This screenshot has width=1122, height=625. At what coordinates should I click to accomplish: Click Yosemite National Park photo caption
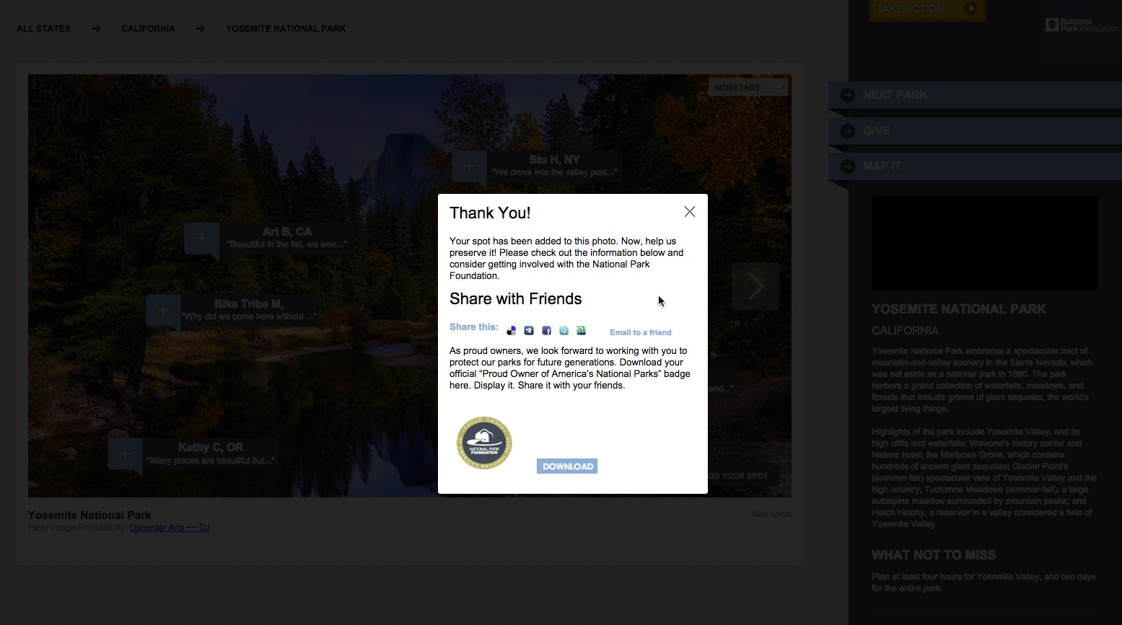(x=89, y=515)
